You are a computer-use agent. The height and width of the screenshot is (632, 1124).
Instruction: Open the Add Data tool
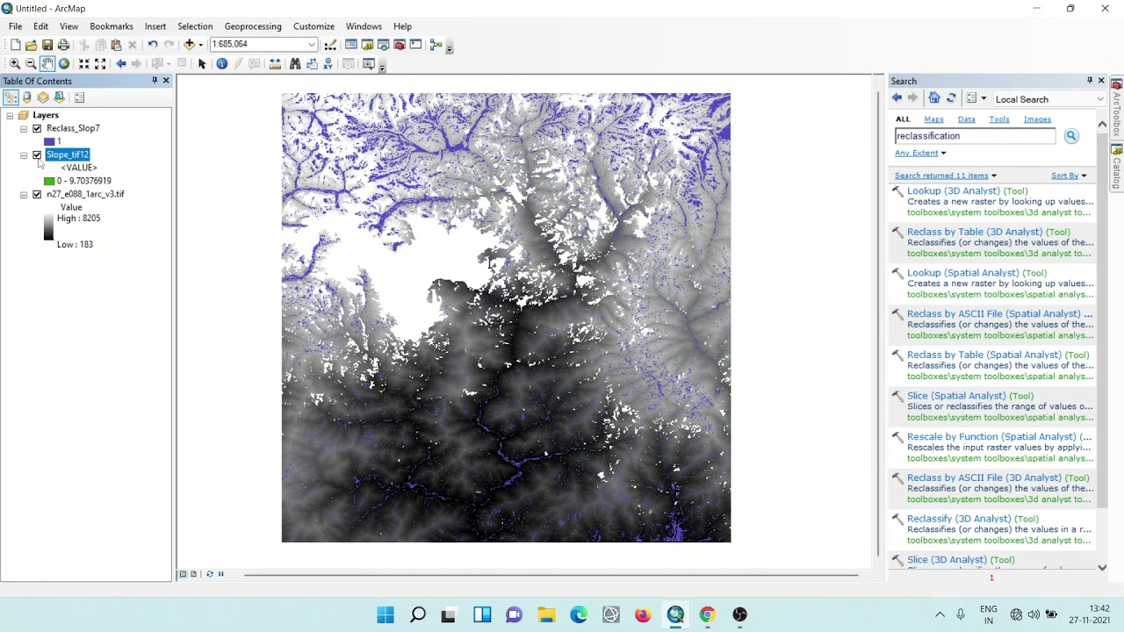[189, 45]
